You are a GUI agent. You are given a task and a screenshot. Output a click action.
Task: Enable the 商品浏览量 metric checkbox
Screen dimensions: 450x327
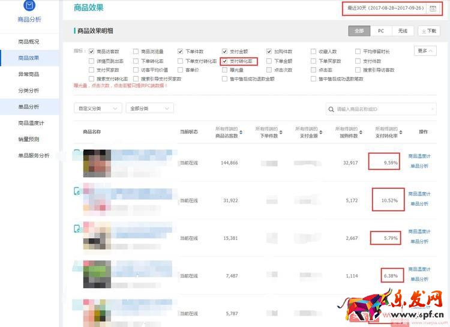coord(136,52)
